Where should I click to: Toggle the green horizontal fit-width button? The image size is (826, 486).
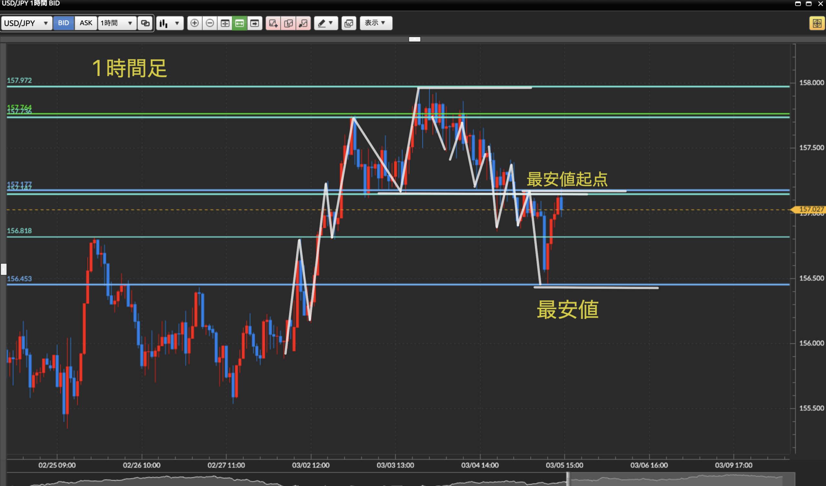click(240, 23)
